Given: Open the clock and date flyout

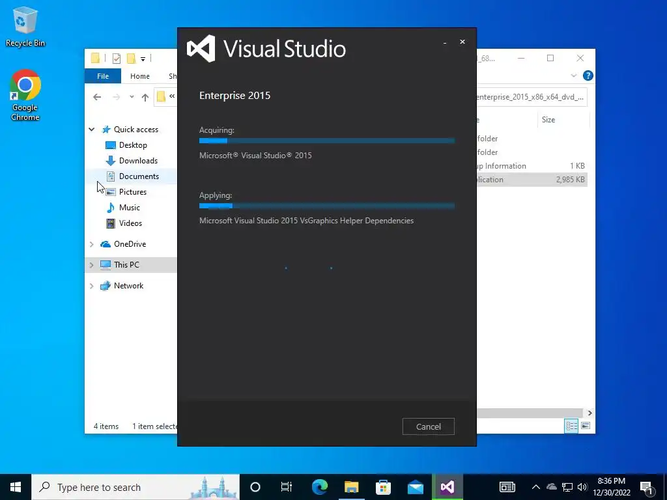Looking at the screenshot, I should click(x=612, y=487).
